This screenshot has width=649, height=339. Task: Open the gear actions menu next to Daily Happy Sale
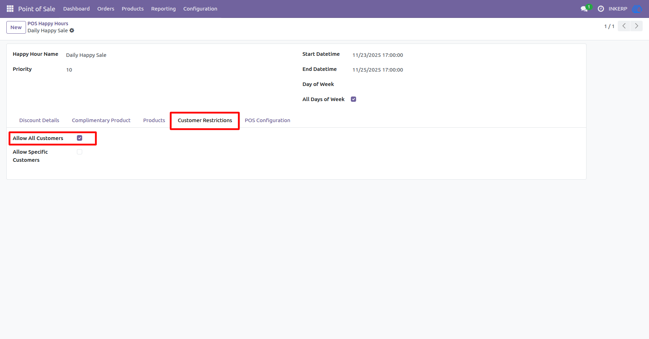click(x=72, y=31)
